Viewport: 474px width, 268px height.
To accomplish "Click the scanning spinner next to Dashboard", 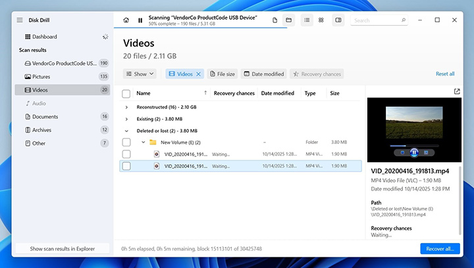I will click(x=105, y=37).
